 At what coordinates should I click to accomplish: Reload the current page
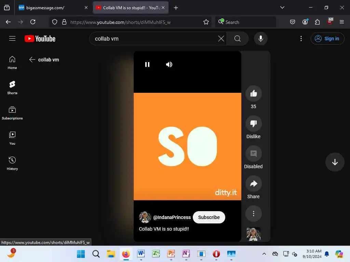[x=33, y=22]
